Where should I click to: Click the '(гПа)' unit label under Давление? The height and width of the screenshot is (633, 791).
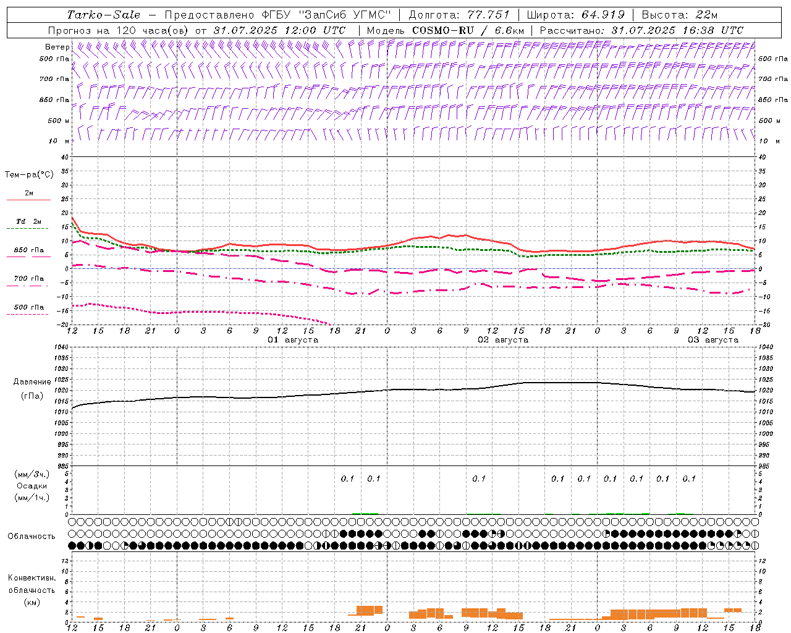(x=32, y=396)
